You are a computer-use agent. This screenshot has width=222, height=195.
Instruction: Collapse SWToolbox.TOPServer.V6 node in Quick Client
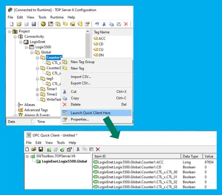click(27, 156)
